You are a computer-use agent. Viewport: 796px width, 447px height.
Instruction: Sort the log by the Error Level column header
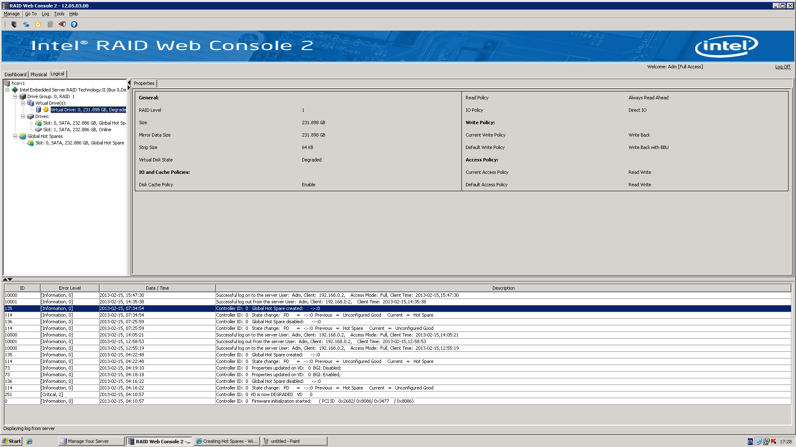[70, 288]
